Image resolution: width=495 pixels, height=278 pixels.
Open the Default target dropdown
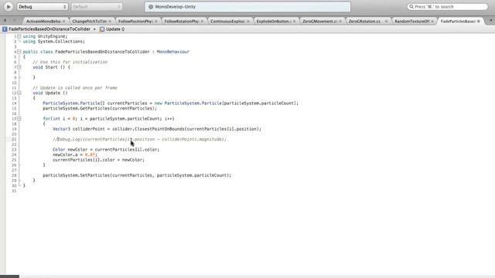97,7
